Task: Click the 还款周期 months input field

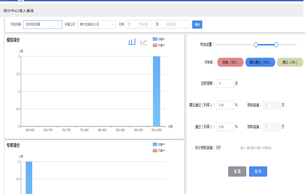Action: 225,84
